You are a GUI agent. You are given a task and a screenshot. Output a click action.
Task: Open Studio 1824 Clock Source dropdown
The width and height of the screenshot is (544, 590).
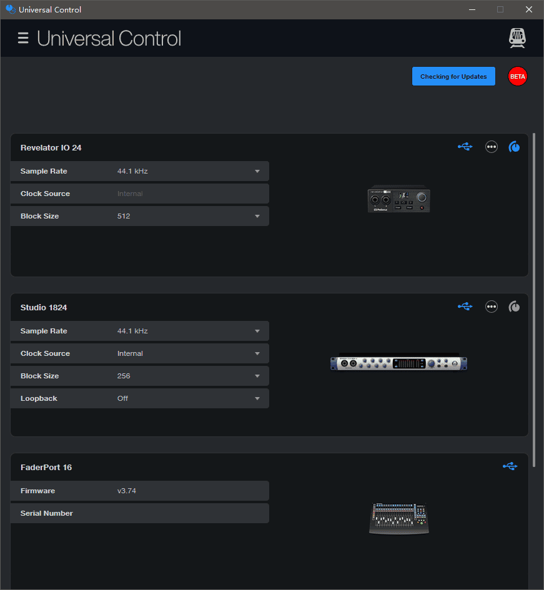(140, 354)
